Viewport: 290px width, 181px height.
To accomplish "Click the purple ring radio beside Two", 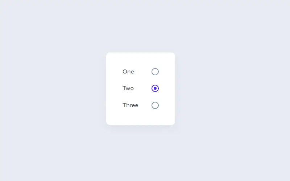I will pos(155,88).
